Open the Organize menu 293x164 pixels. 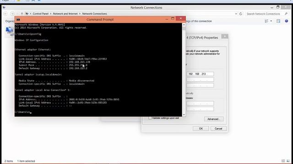click(10, 21)
